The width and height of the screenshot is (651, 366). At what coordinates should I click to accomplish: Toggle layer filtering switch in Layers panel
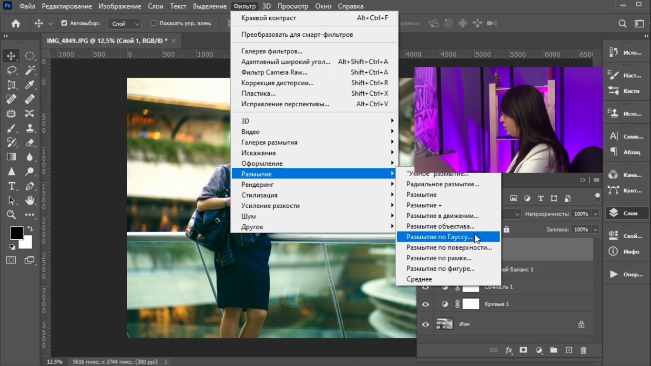(598, 197)
